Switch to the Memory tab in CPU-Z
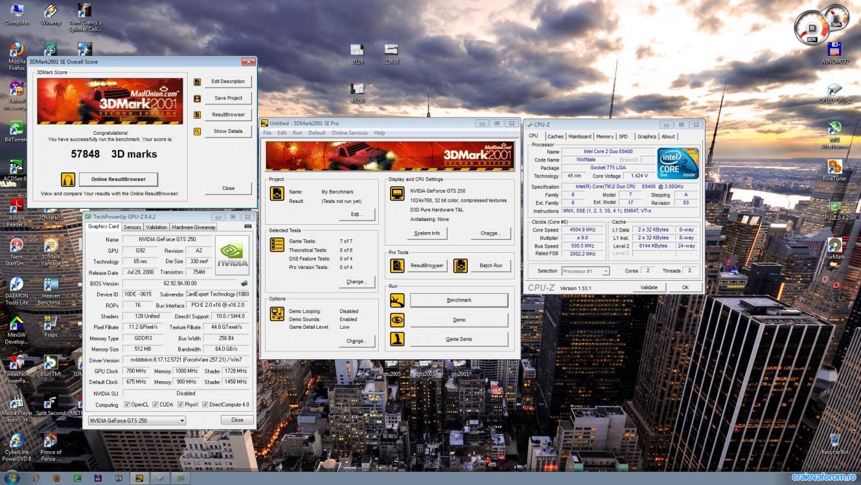The height and width of the screenshot is (485, 861). [x=604, y=137]
